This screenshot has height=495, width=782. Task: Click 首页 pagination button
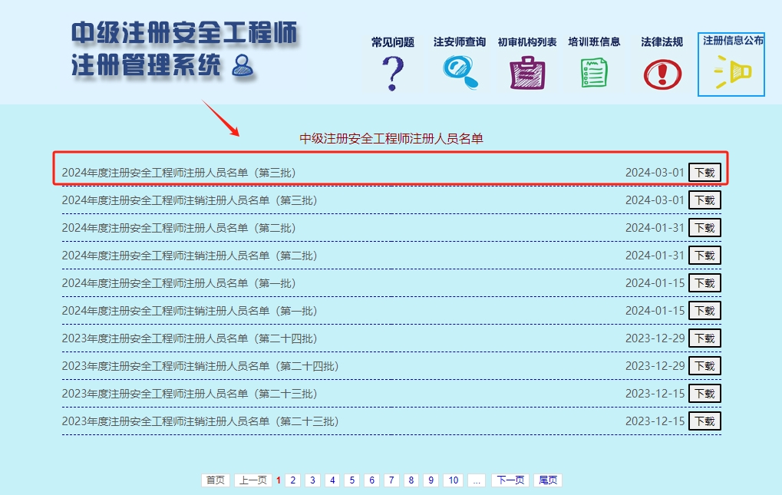click(216, 480)
